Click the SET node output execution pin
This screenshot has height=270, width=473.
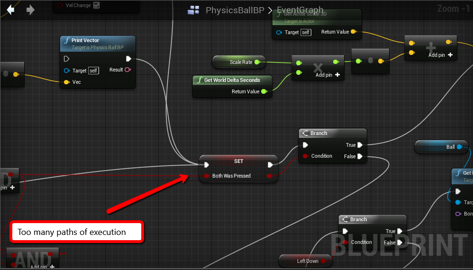(270, 164)
